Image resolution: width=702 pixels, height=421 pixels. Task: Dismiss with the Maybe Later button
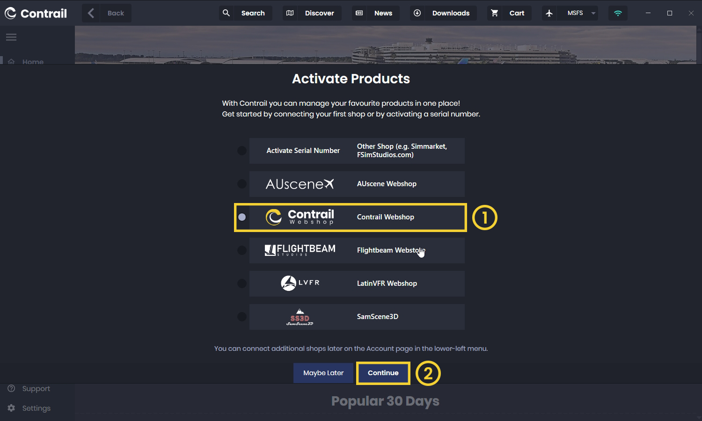pos(323,373)
